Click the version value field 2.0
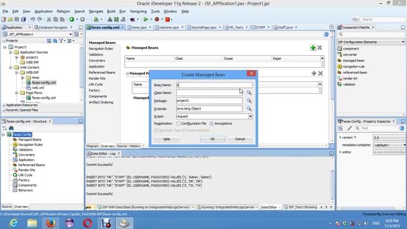Screen dimensions: 407x229 (x=389, y=137)
